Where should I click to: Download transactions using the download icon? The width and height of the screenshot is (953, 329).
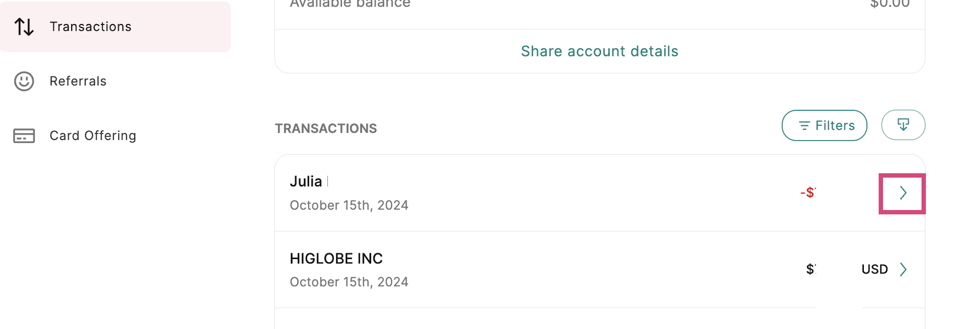[903, 125]
